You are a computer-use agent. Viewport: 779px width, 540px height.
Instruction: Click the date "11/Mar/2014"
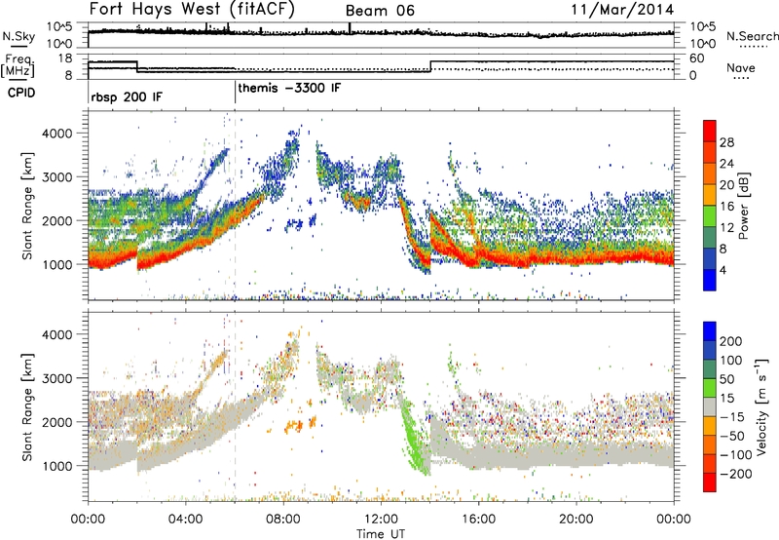tap(622, 10)
